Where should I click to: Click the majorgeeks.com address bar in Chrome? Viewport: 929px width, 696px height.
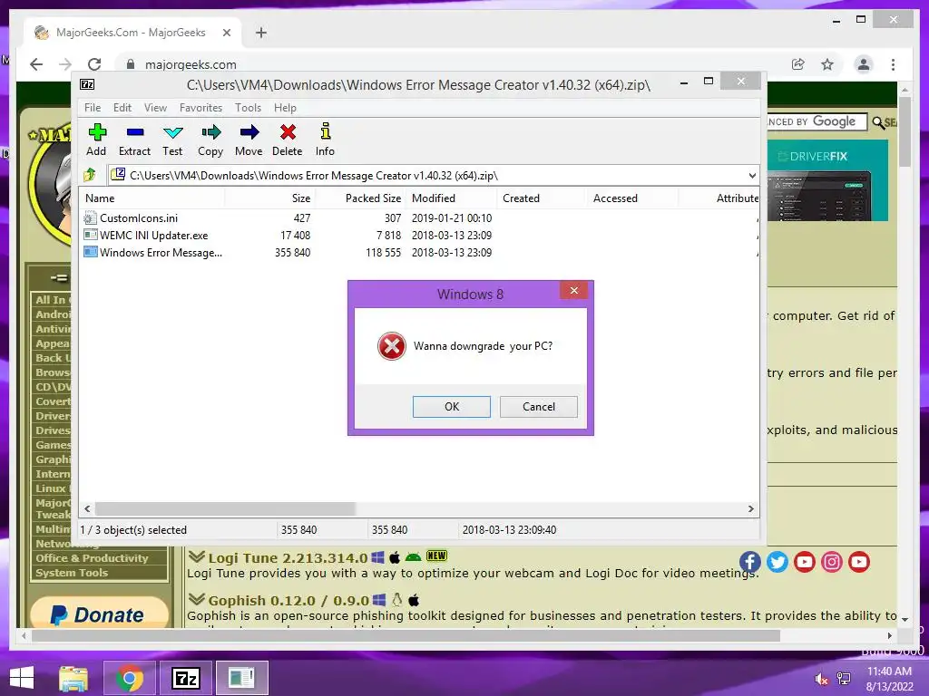450,64
